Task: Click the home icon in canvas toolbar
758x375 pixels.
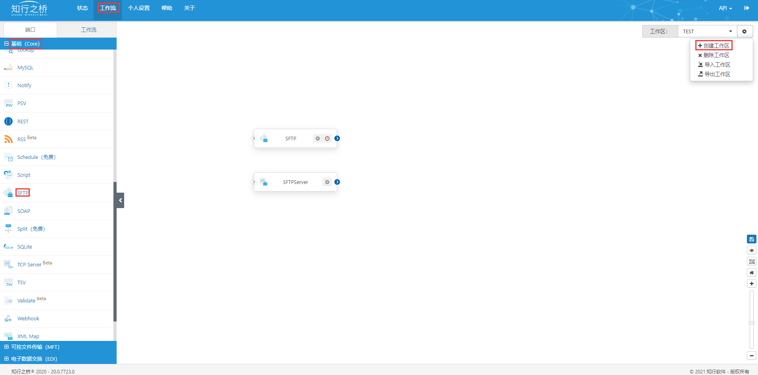Action: pyautogui.click(x=751, y=273)
